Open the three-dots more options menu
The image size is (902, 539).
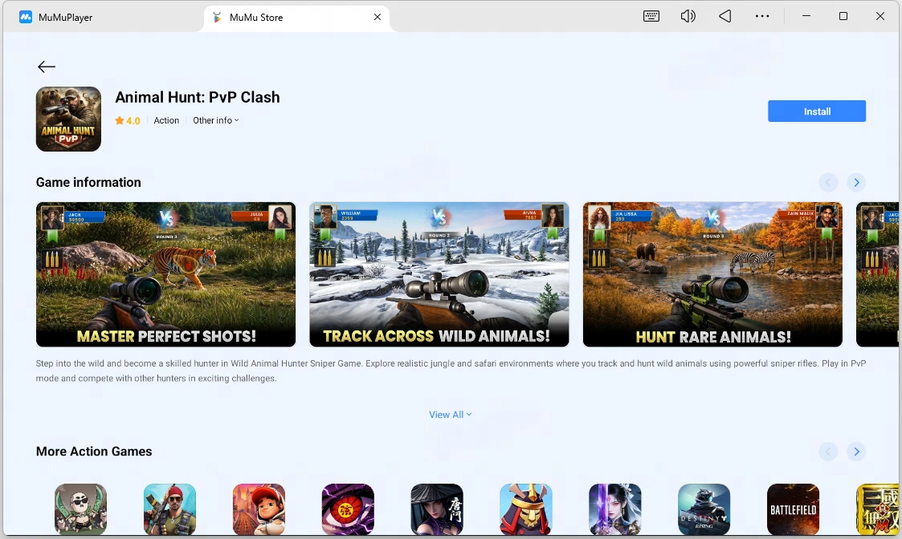click(x=762, y=16)
